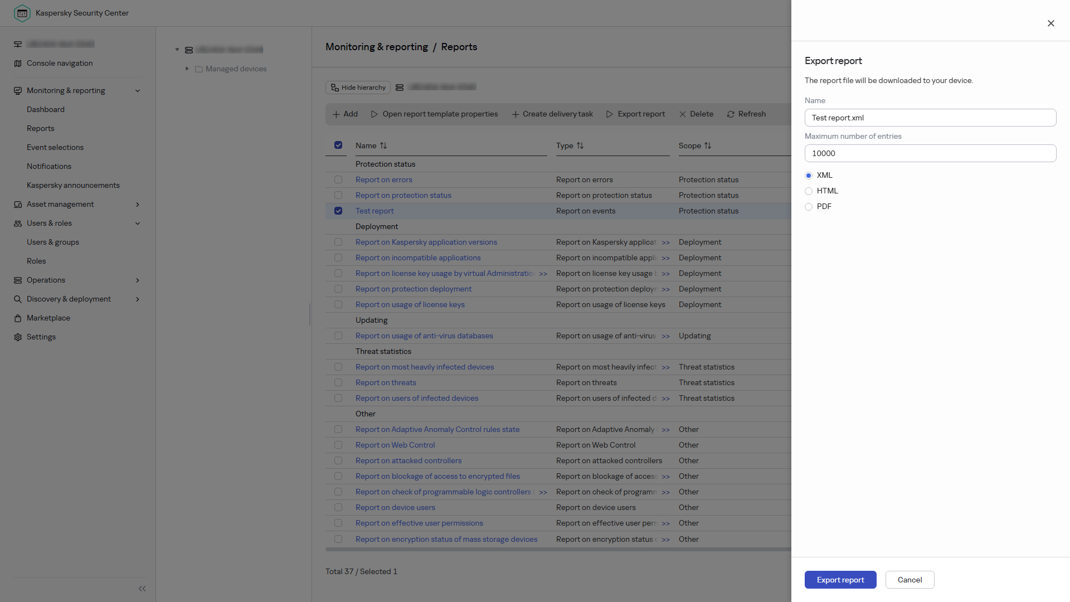The width and height of the screenshot is (1070, 602).
Task: Close the Export report panel
Action: [x=1050, y=23]
